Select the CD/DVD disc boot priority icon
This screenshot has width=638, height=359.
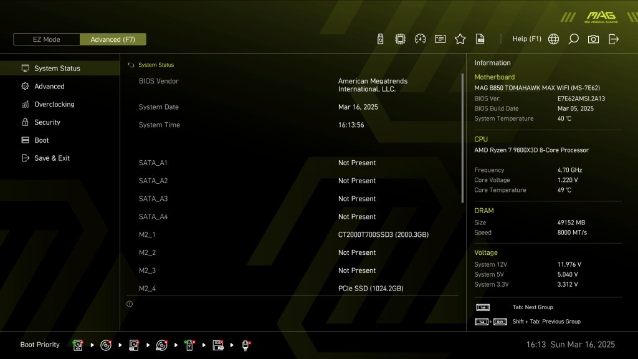pos(106,345)
